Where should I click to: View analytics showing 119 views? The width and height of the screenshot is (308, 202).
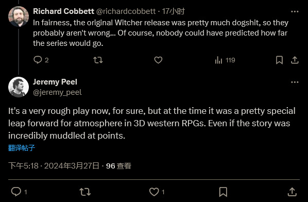point(225,60)
